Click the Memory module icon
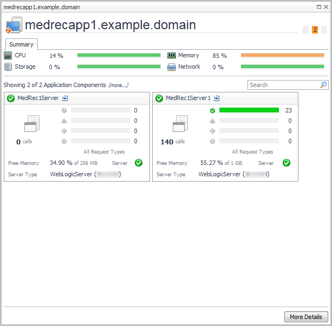The height and width of the screenshot is (326, 332). 172,56
